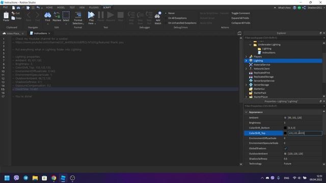Click the OutdoorAmbient color swatch
The image size is (326, 183).
[285, 154]
